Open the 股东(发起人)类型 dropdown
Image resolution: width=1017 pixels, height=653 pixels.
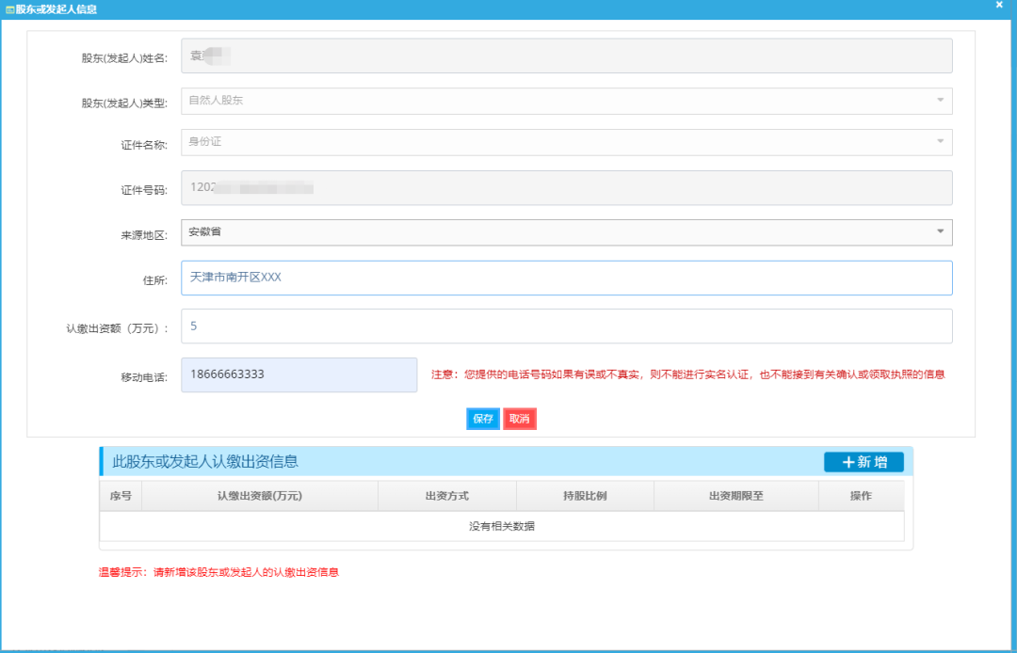(x=566, y=101)
